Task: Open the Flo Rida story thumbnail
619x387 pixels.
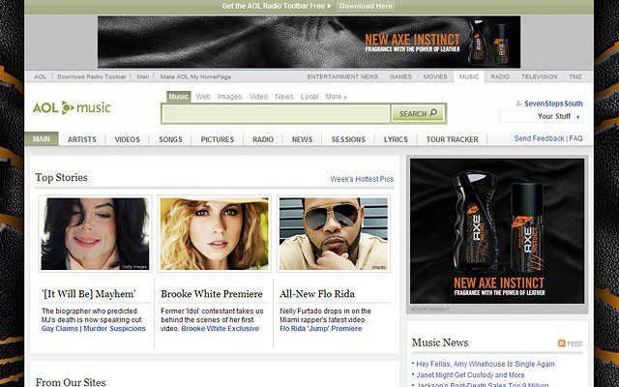Action: click(334, 234)
